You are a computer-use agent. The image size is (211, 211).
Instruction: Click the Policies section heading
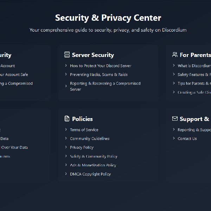82,119
